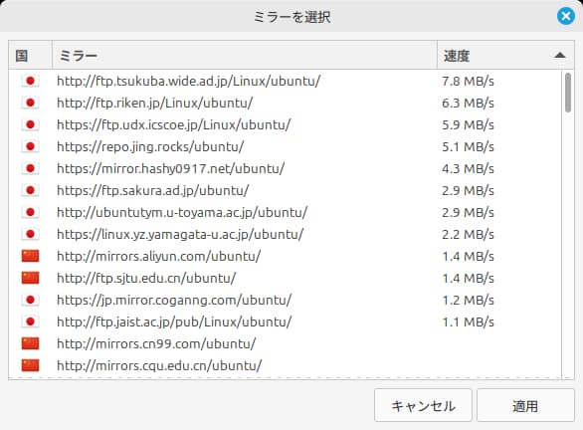Select the ftp.sjtu.edu.cn mirror
Screen dimensions: 583x430
click(285, 279)
